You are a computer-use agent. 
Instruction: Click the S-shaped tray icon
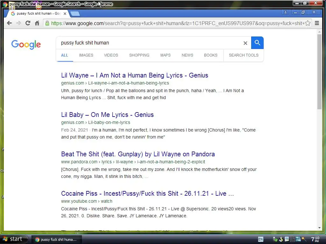pos(281,239)
